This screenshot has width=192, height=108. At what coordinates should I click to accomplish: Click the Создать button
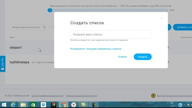click(x=143, y=57)
